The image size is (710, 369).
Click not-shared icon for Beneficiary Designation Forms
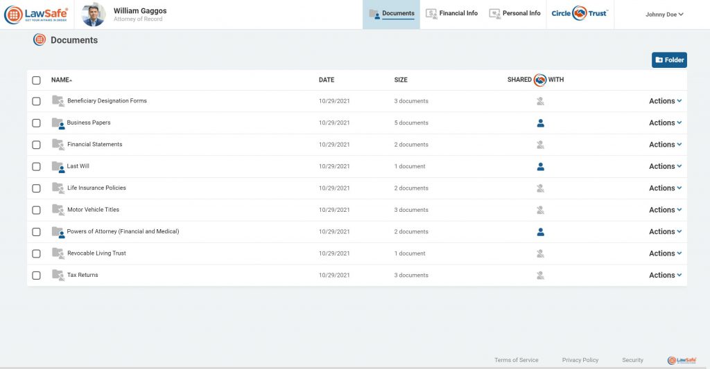pos(540,101)
